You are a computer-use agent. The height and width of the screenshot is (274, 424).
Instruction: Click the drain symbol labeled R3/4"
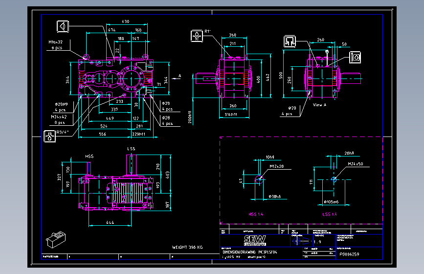49,136
